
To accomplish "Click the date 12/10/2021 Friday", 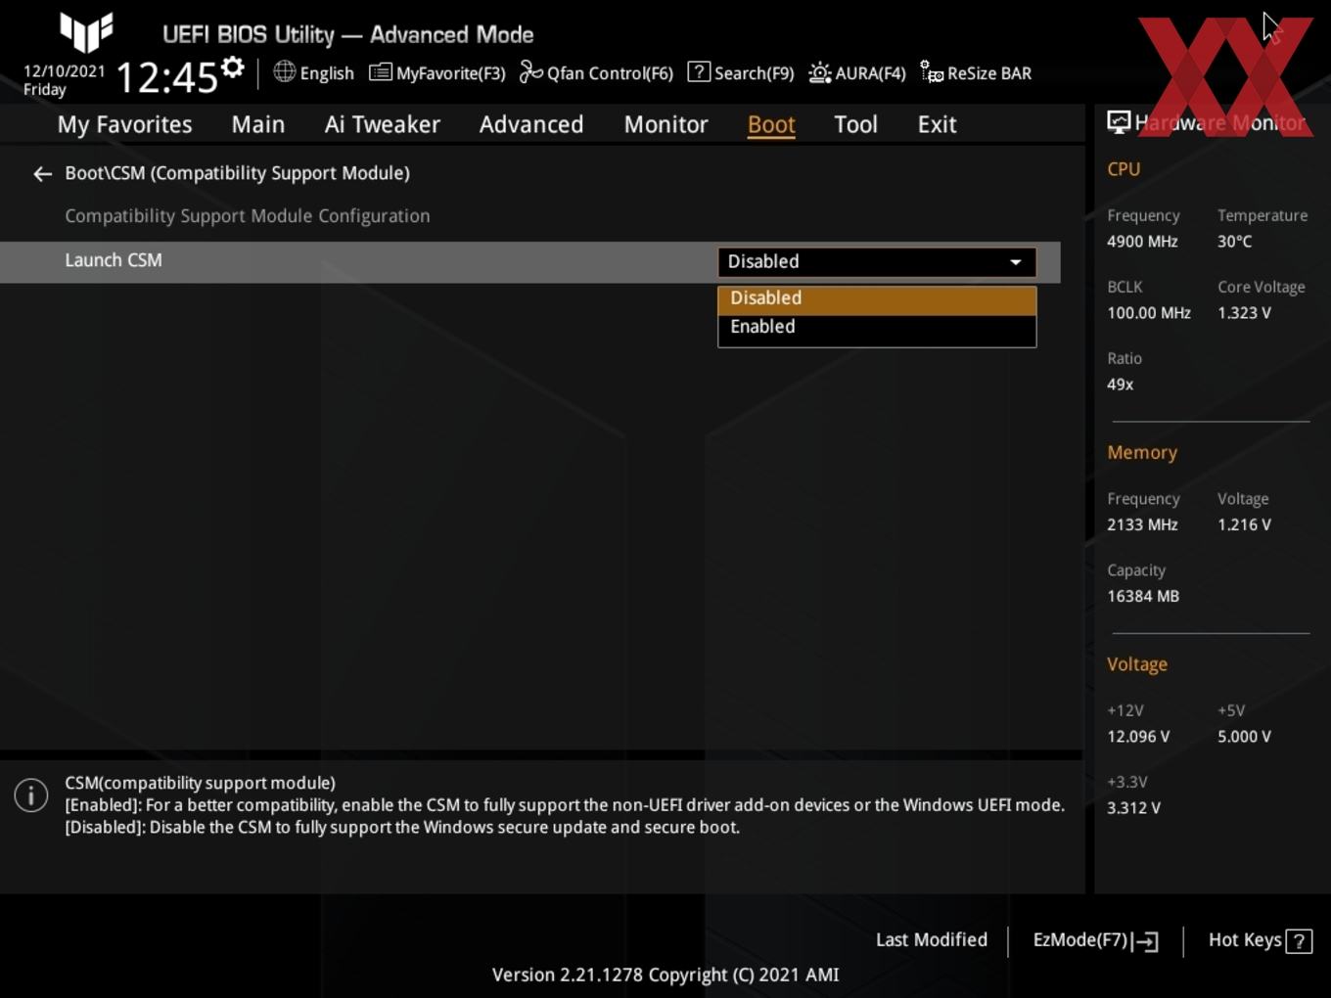I will [x=64, y=80].
